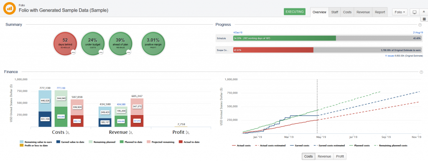Click the 185,157 revenue earned label
The height and width of the screenshot is (161, 428).
coord(105,122)
